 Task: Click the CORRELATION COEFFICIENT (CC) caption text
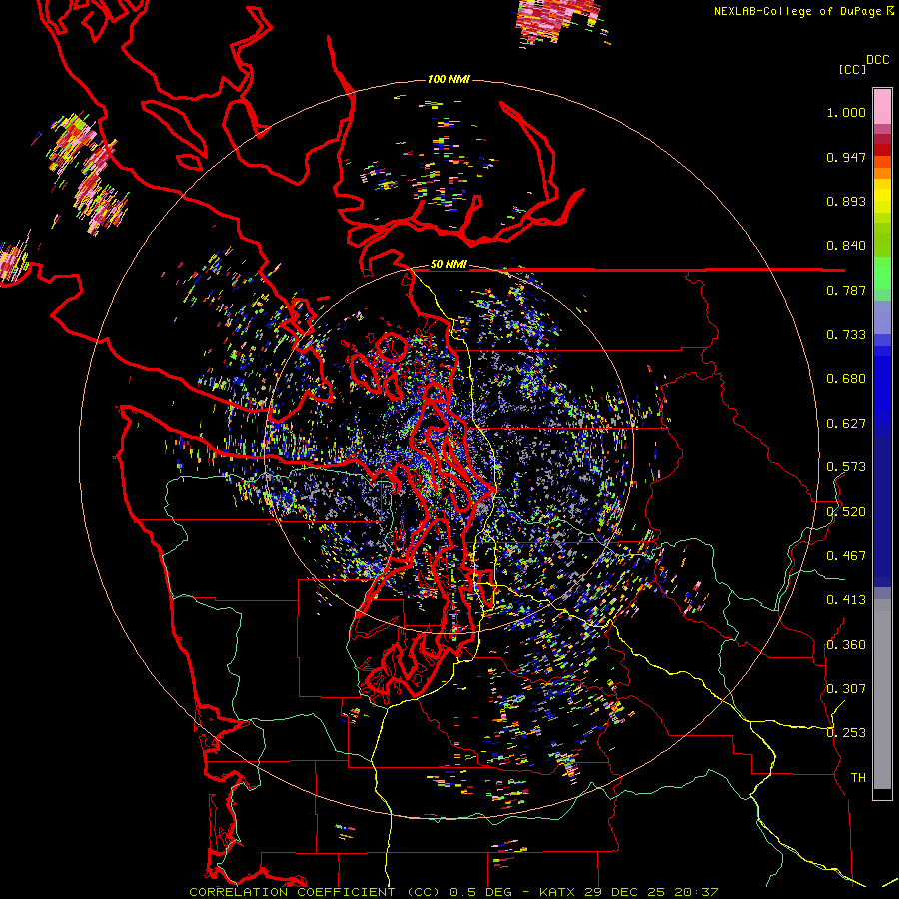[315, 892]
